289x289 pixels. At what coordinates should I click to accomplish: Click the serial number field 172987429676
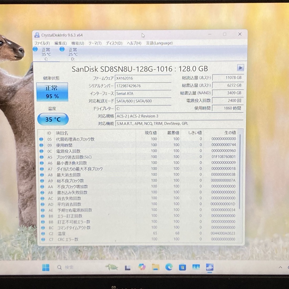click(143, 86)
